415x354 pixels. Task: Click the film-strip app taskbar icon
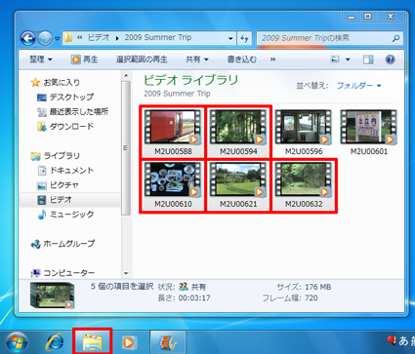point(168,342)
